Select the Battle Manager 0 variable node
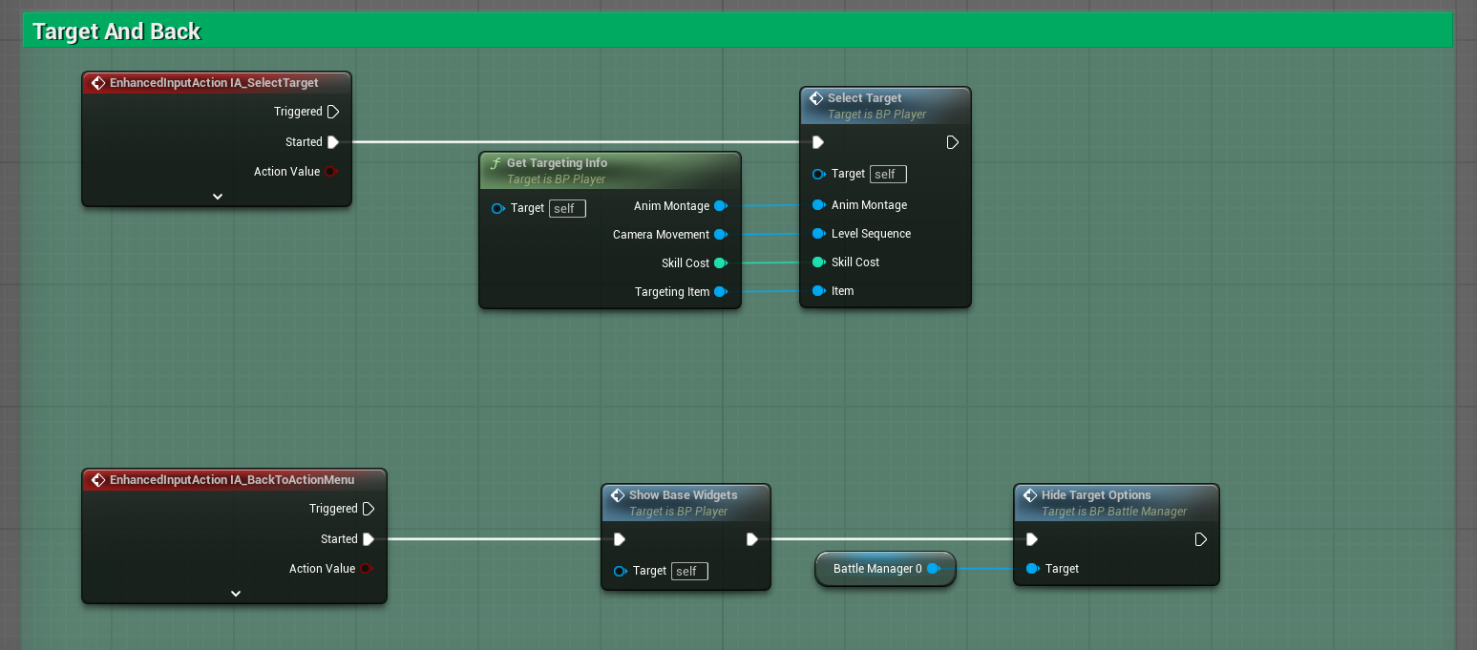This screenshot has height=650, width=1477. click(x=877, y=569)
